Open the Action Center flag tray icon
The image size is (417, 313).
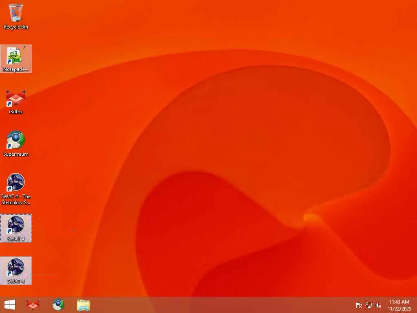click(359, 305)
